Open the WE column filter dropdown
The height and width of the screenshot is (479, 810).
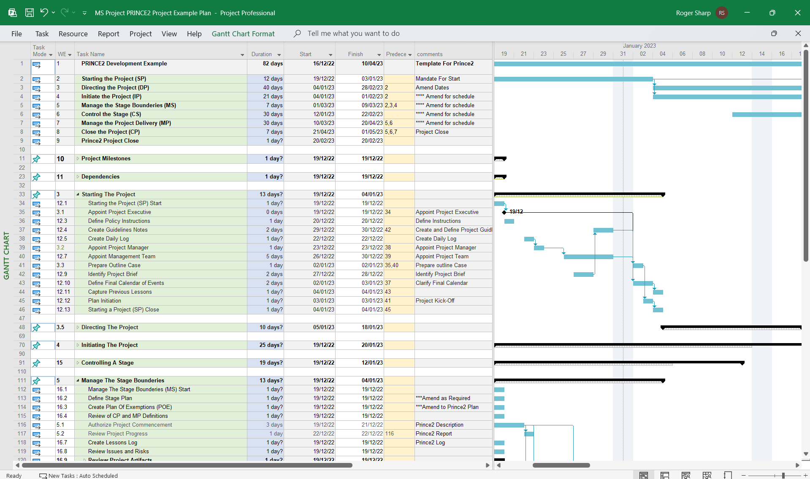click(x=70, y=55)
